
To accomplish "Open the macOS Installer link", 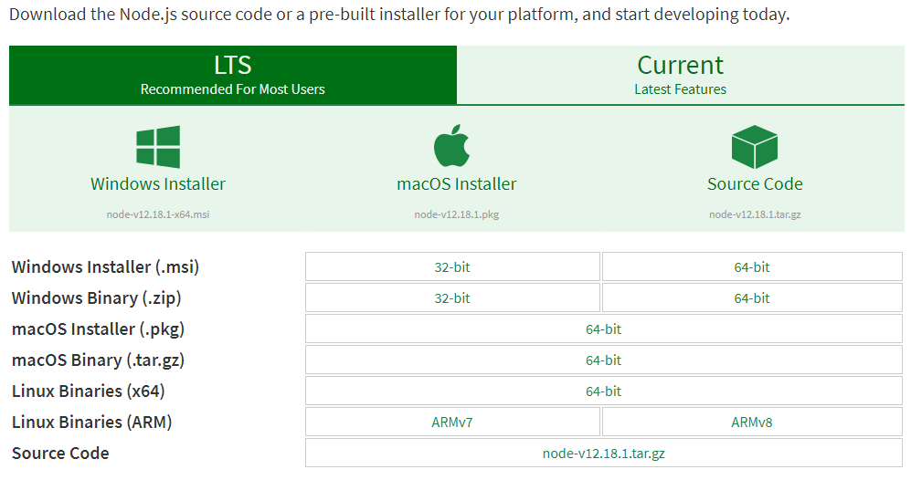I will (457, 184).
